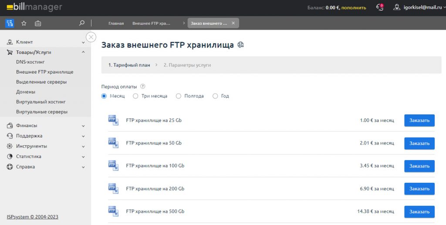Open Виртуальные серверы in sidebar
The image size is (446, 225).
(x=42, y=112)
